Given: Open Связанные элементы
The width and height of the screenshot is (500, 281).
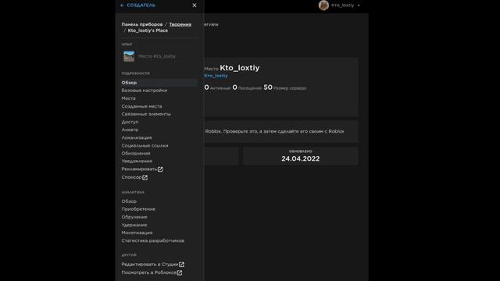Looking at the screenshot, I should pos(146,114).
